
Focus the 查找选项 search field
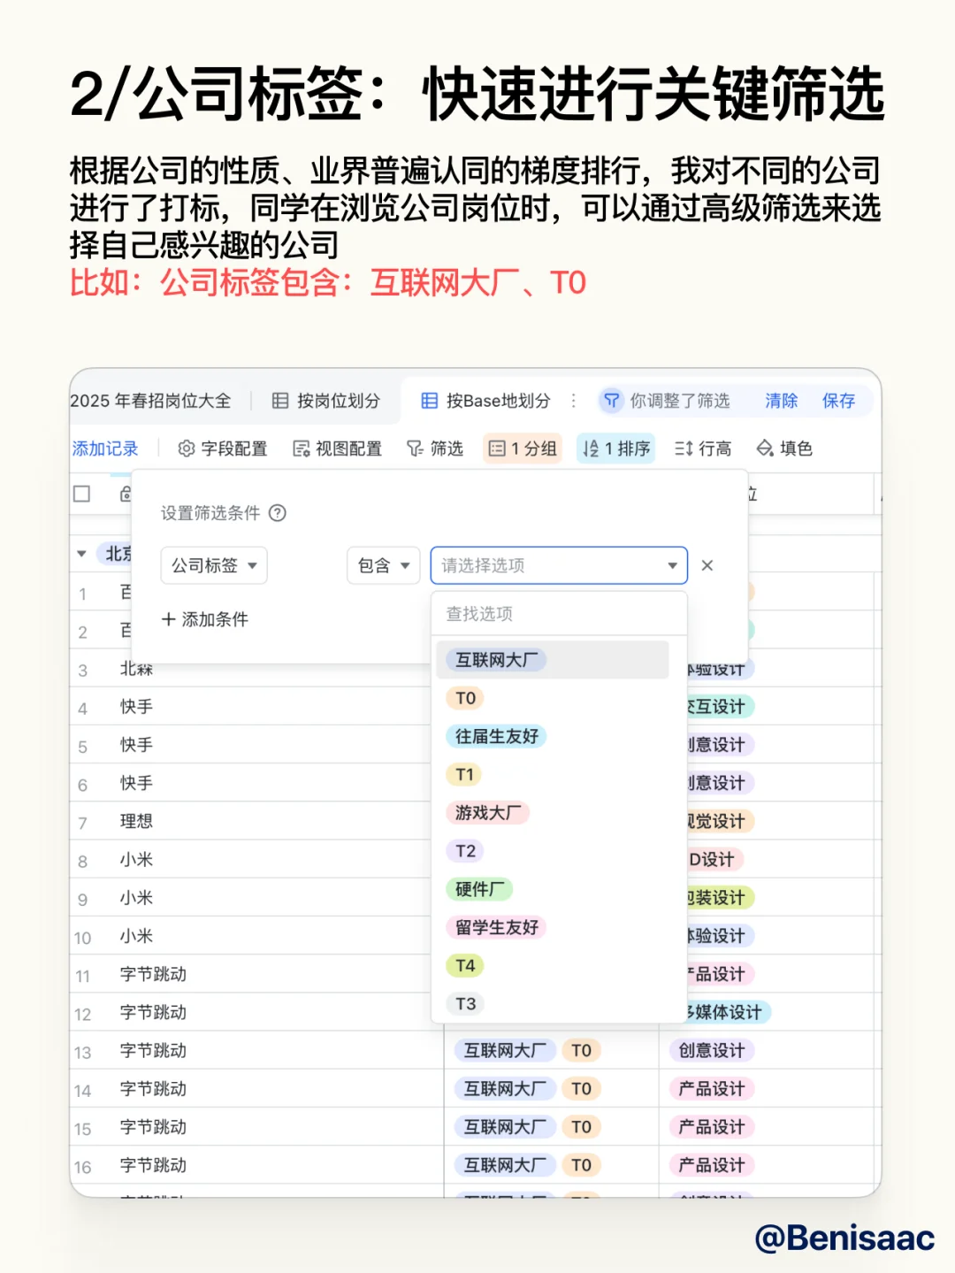tap(559, 614)
